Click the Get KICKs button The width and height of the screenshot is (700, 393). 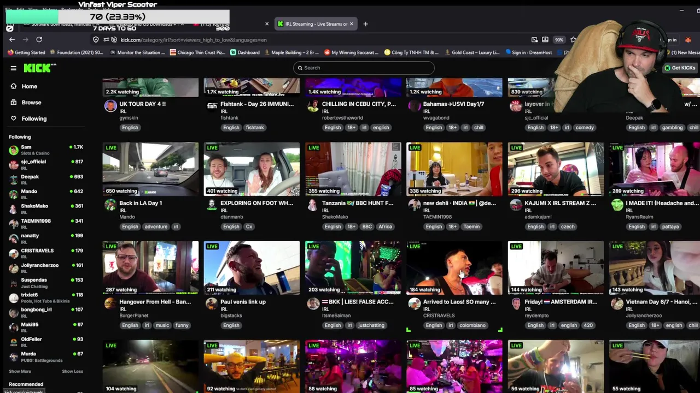[x=679, y=68]
